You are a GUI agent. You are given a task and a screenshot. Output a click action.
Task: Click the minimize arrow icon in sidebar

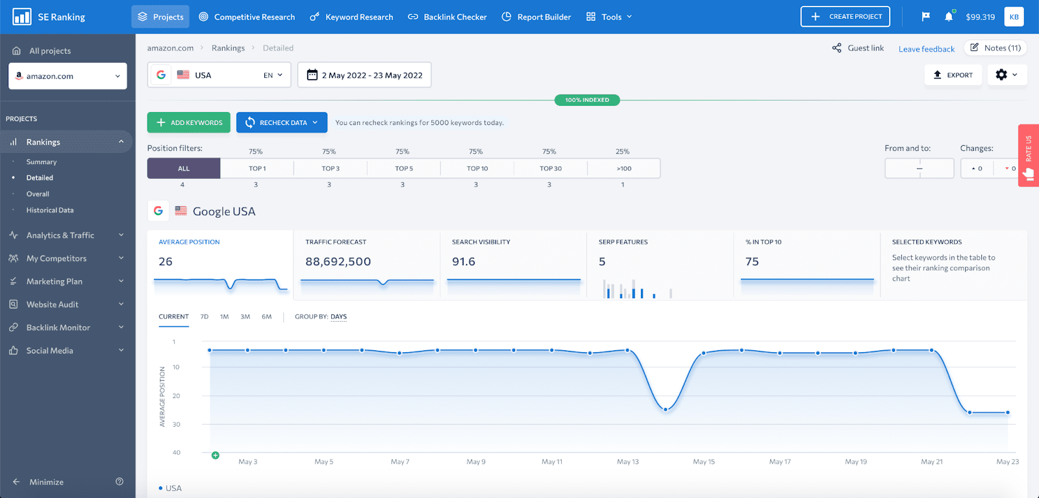click(16, 482)
